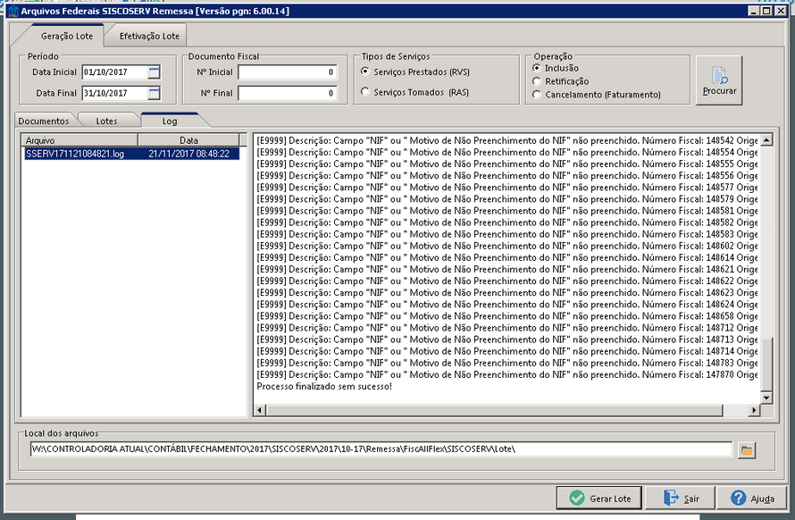The width and height of the screenshot is (795, 520).
Task: Click log scroll right arrow
Action: (754, 410)
